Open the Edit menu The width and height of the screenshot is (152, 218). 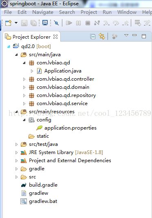pyautogui.click(x=22, y=12)
